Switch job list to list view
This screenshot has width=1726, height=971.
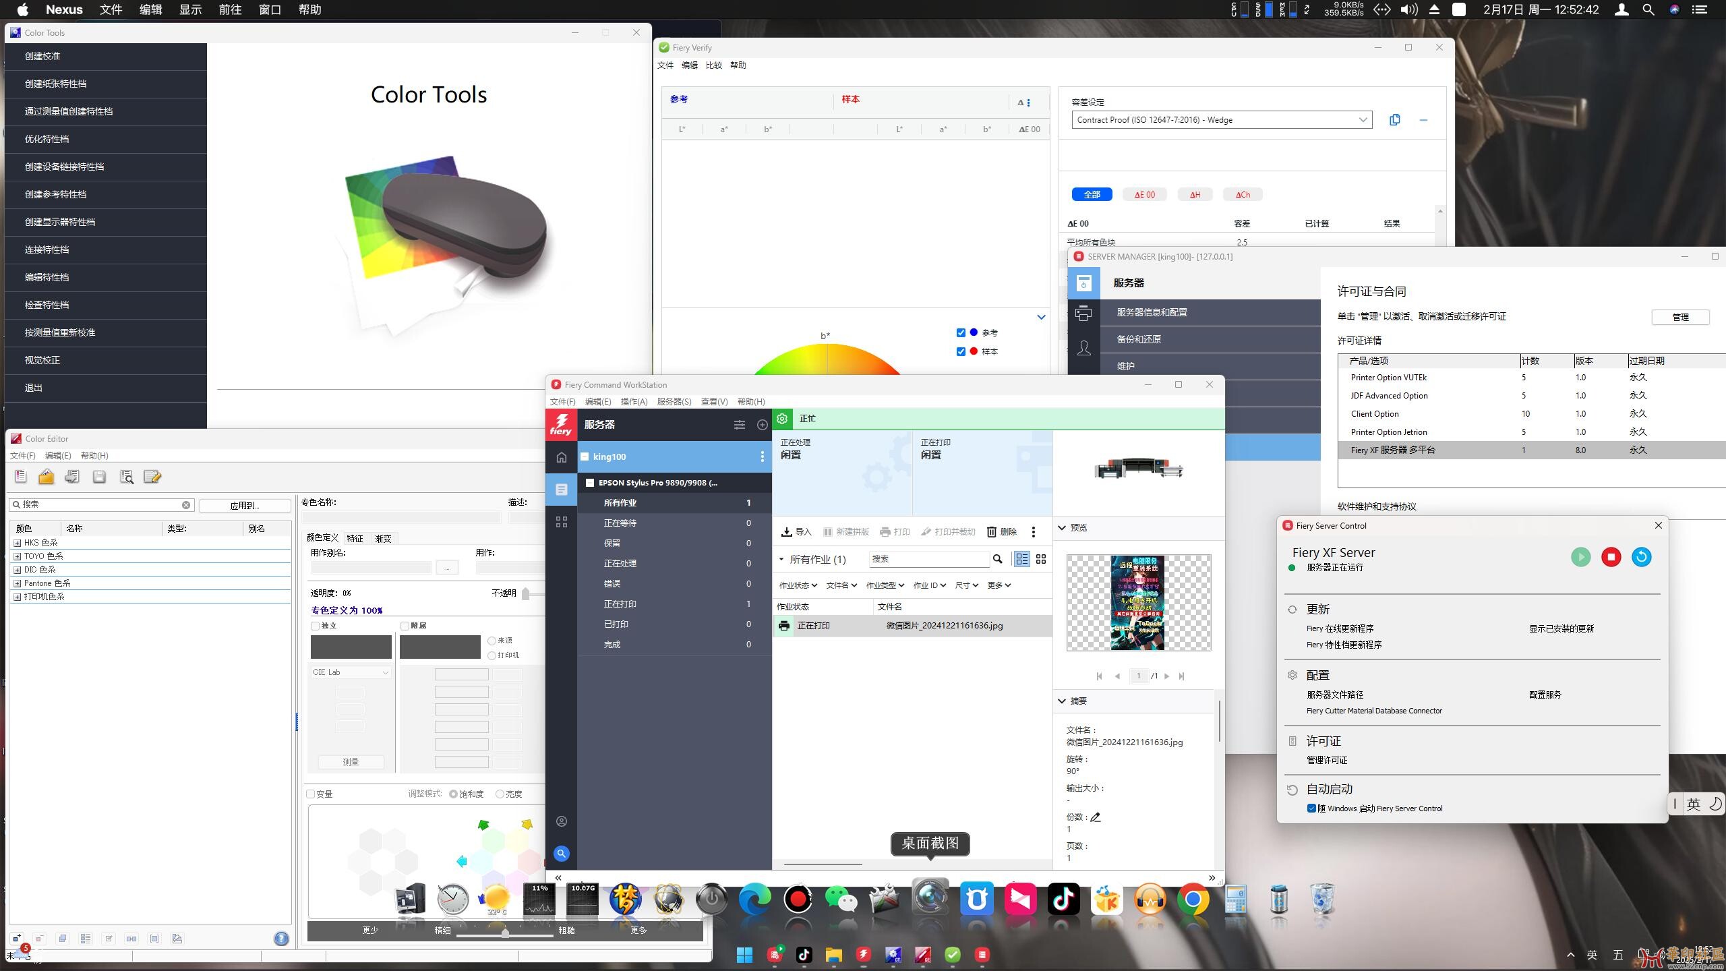pyautogui.click(x=1021, y=559)
